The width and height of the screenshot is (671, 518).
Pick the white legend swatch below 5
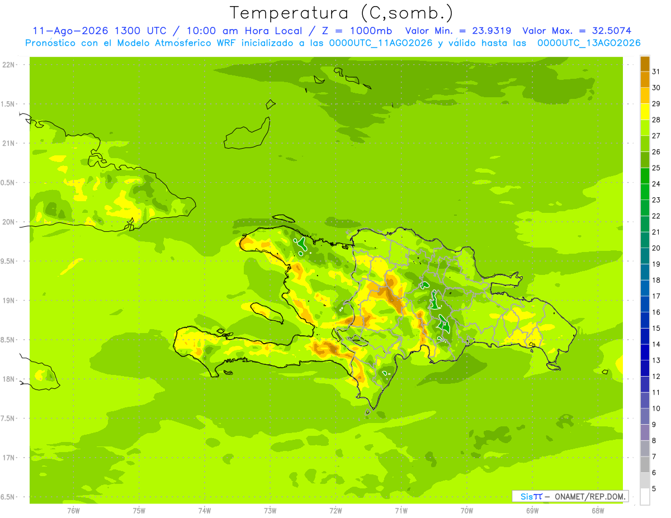tap(645, 497)
